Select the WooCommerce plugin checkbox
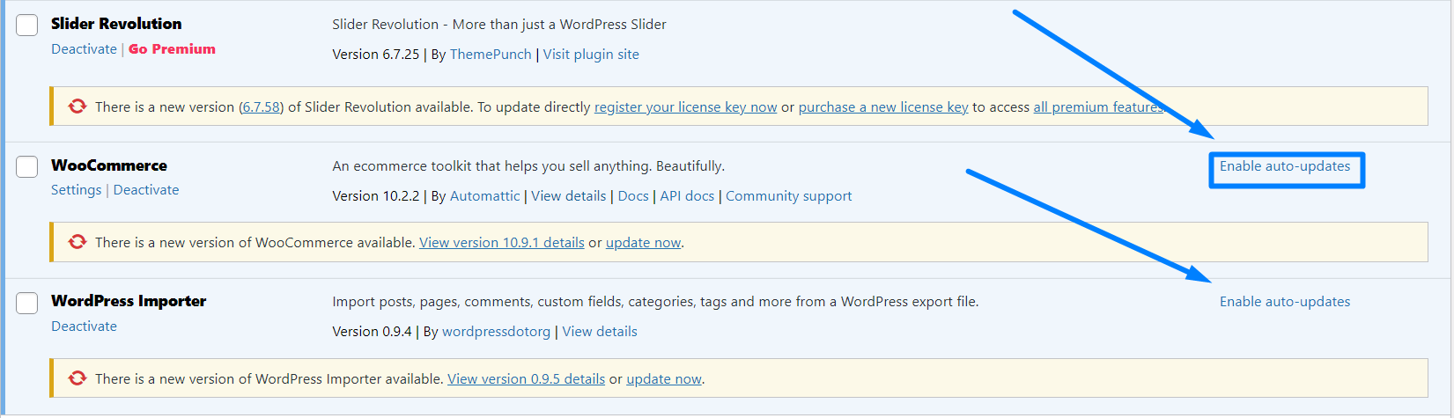The width and height of the screenshot is (1454, 418). tap(27, 166)
